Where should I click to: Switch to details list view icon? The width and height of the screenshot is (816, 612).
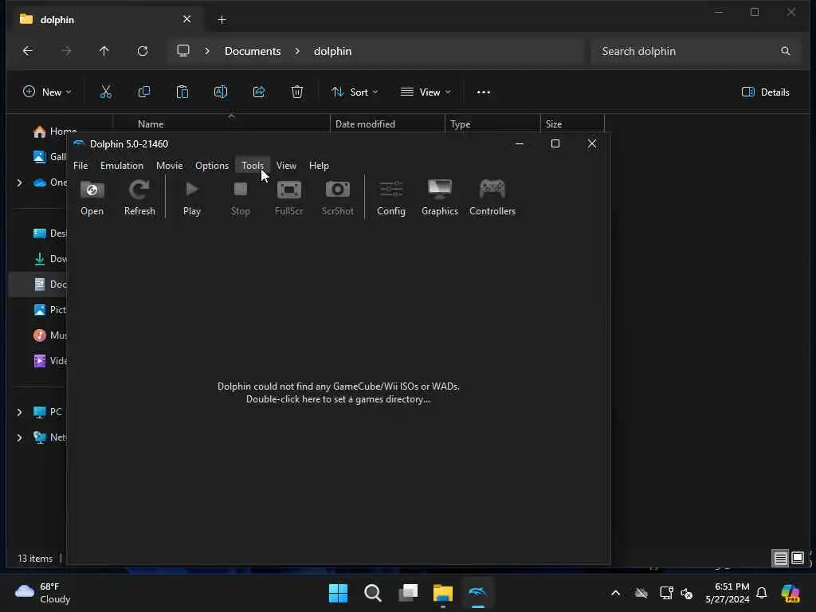[x=780, y=559]
